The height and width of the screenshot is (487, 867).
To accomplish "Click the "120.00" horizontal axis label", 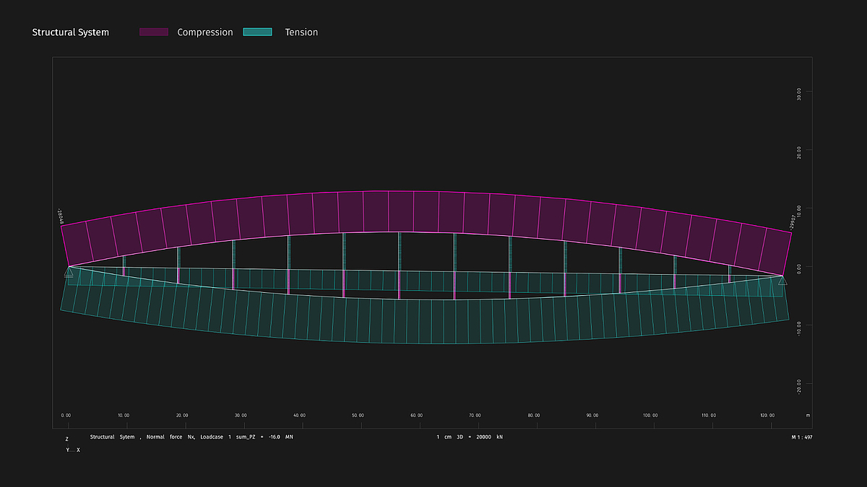I will point(767,416).
